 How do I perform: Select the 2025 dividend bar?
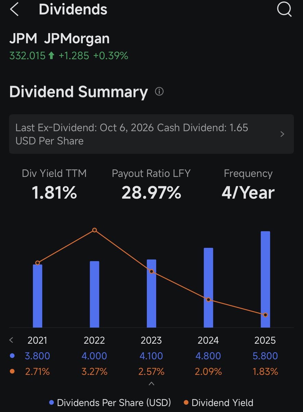pos(265,279)
